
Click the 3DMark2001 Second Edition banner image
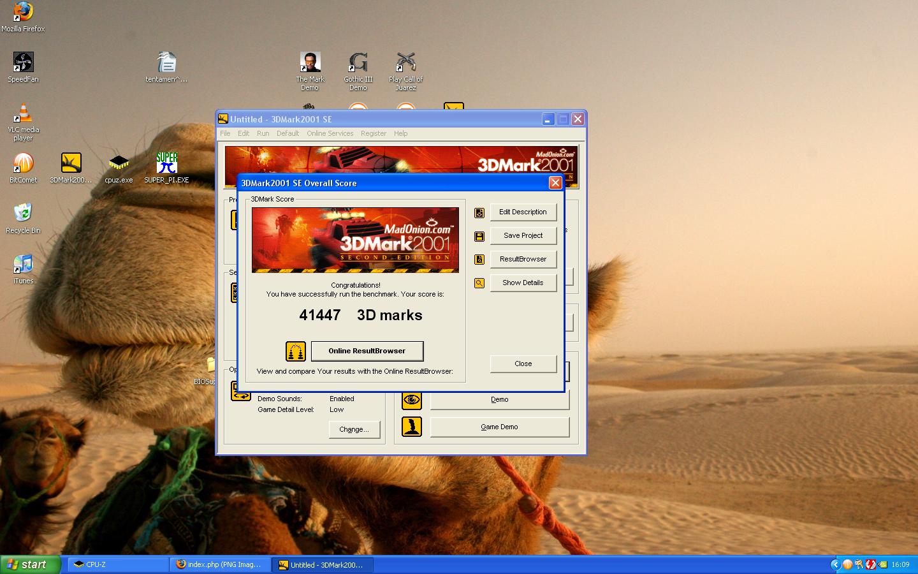pos(355,240)
